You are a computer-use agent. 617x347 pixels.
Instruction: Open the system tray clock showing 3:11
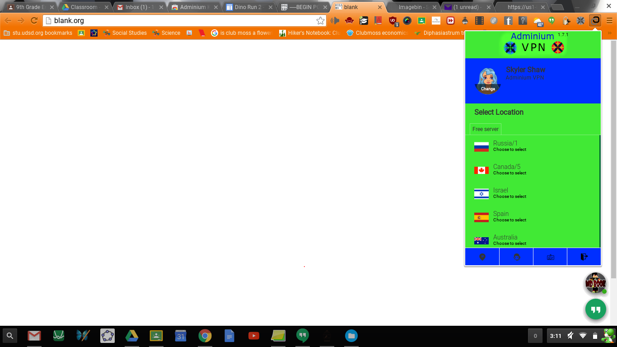click(x=556, y=336)
